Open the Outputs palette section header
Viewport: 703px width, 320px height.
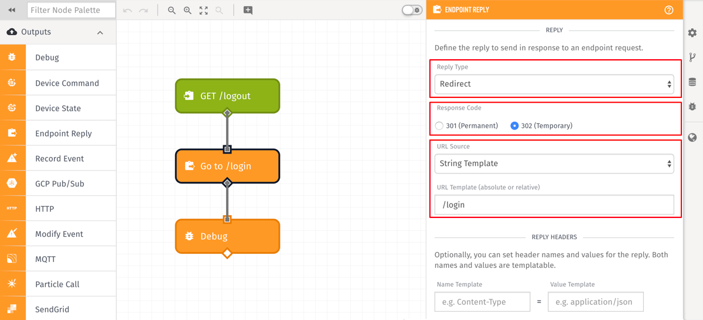click(x=58, y=32)
